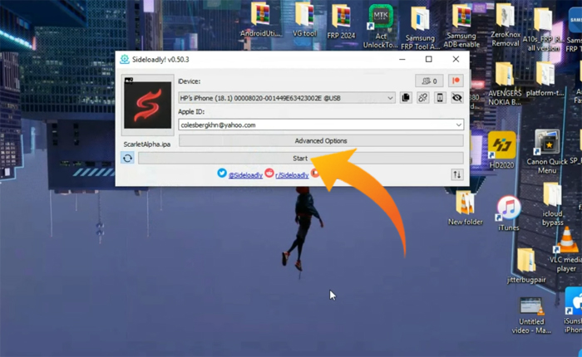Open Advanced Options in Sideloadly
The height and width of the screenshot is (357, 582).
coord(321,141)
